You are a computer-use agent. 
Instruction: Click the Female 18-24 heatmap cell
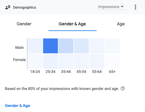coord(35,61)
